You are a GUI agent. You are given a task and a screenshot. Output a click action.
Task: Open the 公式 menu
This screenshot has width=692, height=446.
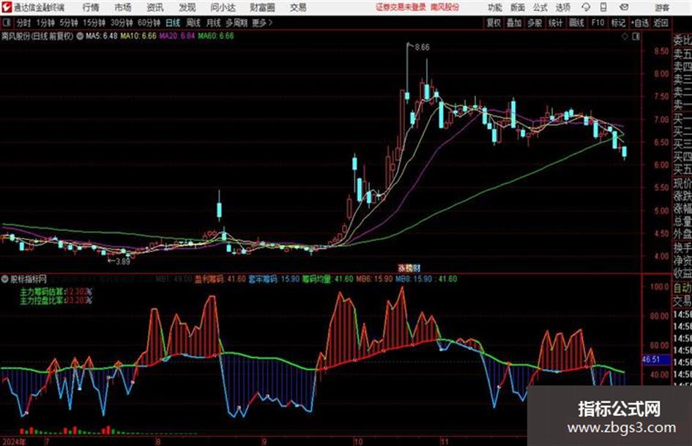click(540, 7)
